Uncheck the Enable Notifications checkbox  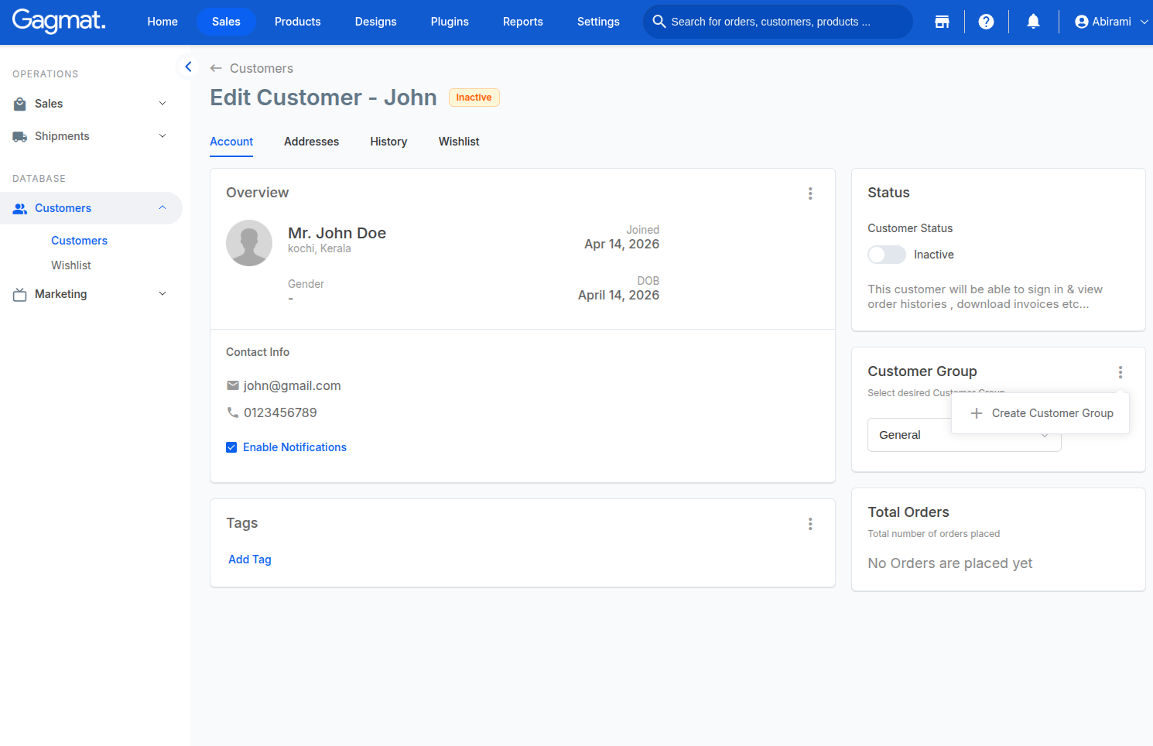tap(231, 447)
